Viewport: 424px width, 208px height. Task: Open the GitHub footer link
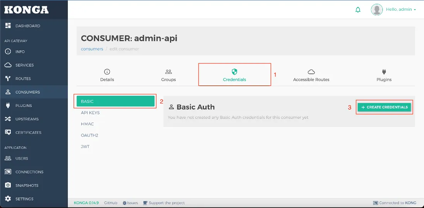click(x=111, y=203)
